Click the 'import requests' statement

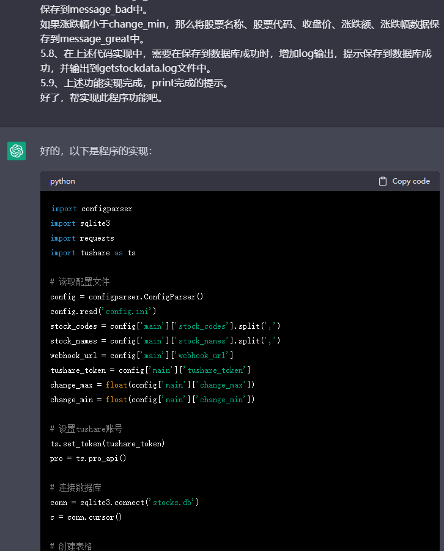82,238
